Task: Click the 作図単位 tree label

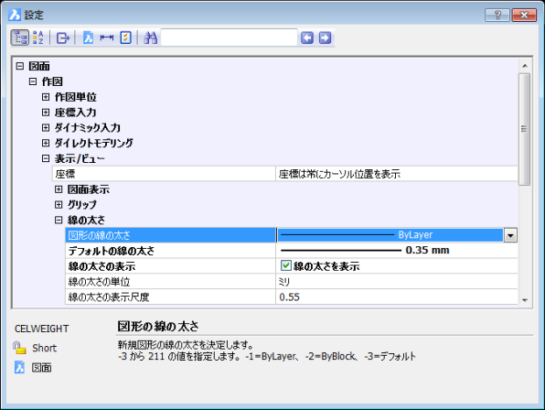Action: click(75, 97)
